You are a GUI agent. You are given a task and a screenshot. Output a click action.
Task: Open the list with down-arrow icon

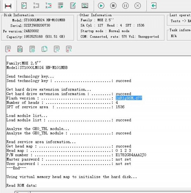pos(60,6)
